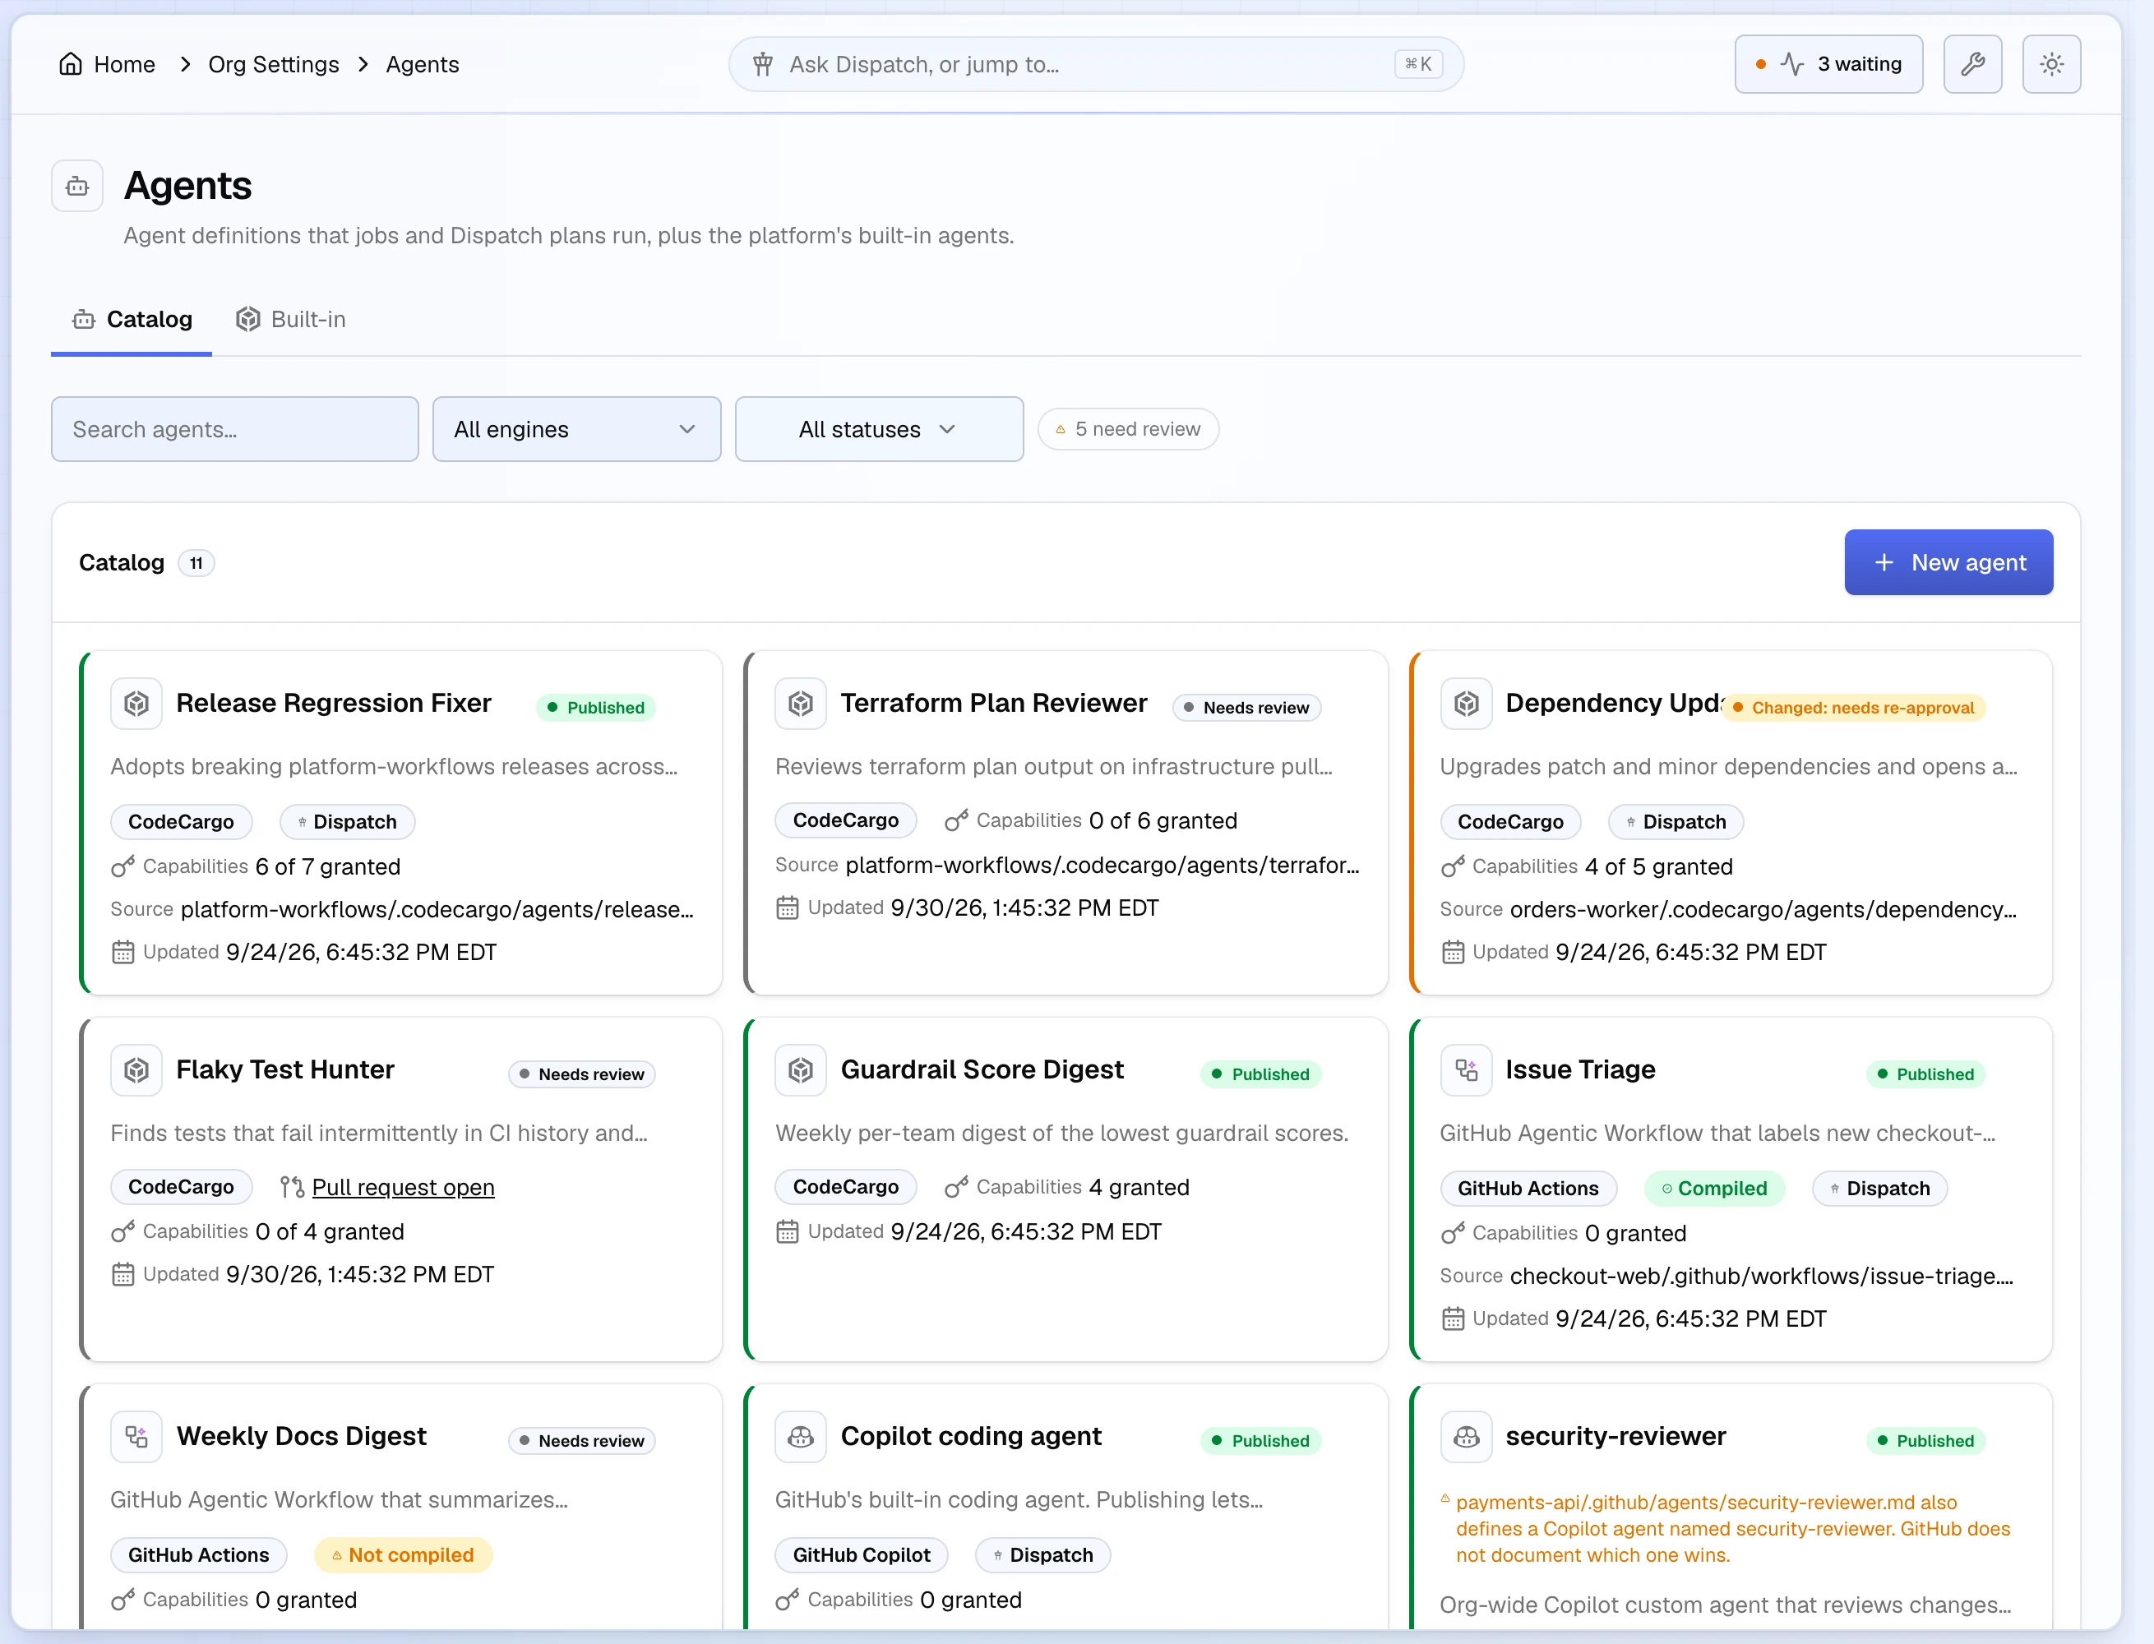Click the Not compiled badge
2154x1644 pixels.
click(402, 1555)
